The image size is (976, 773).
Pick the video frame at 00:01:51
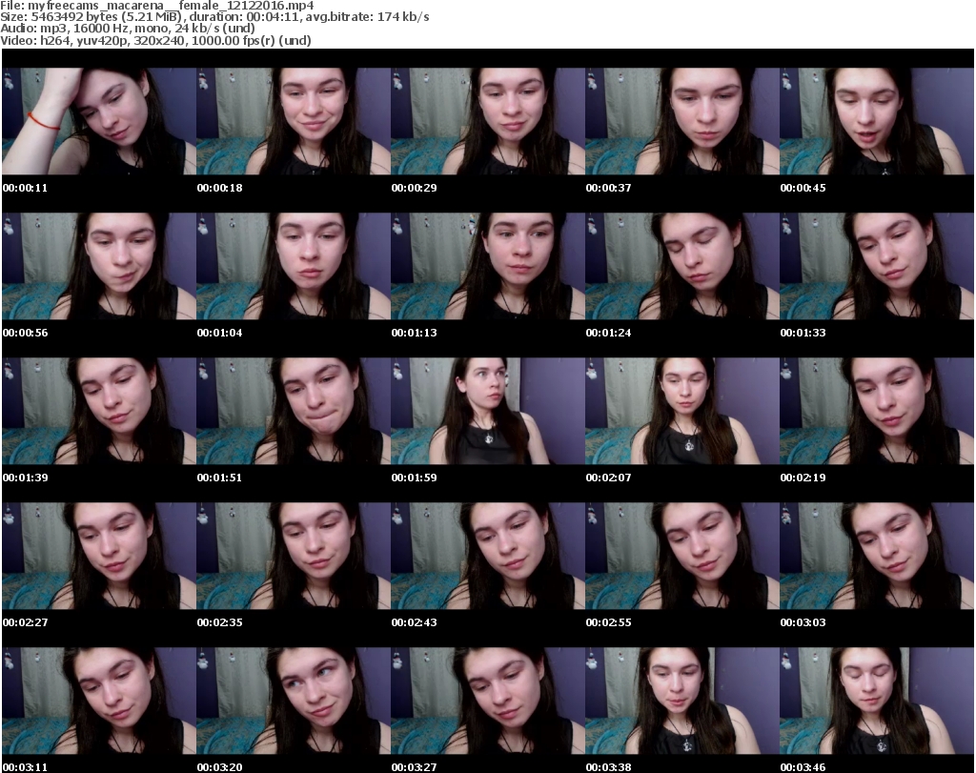(x=294, y=412)
